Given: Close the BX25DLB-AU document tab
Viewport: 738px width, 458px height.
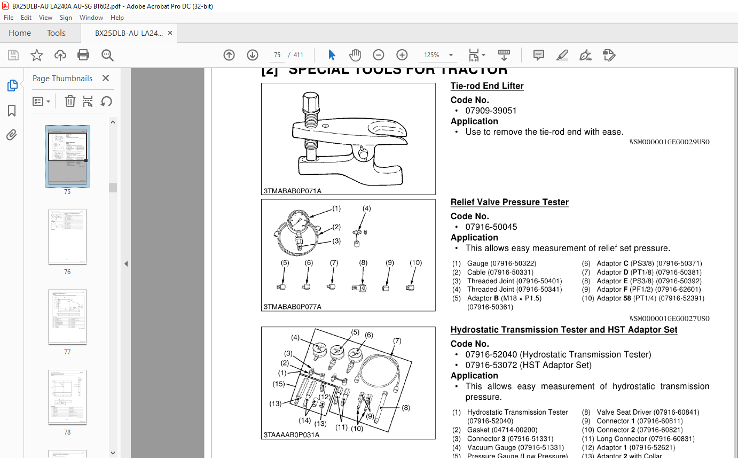Looking at the screenshot, I should 170,33.
